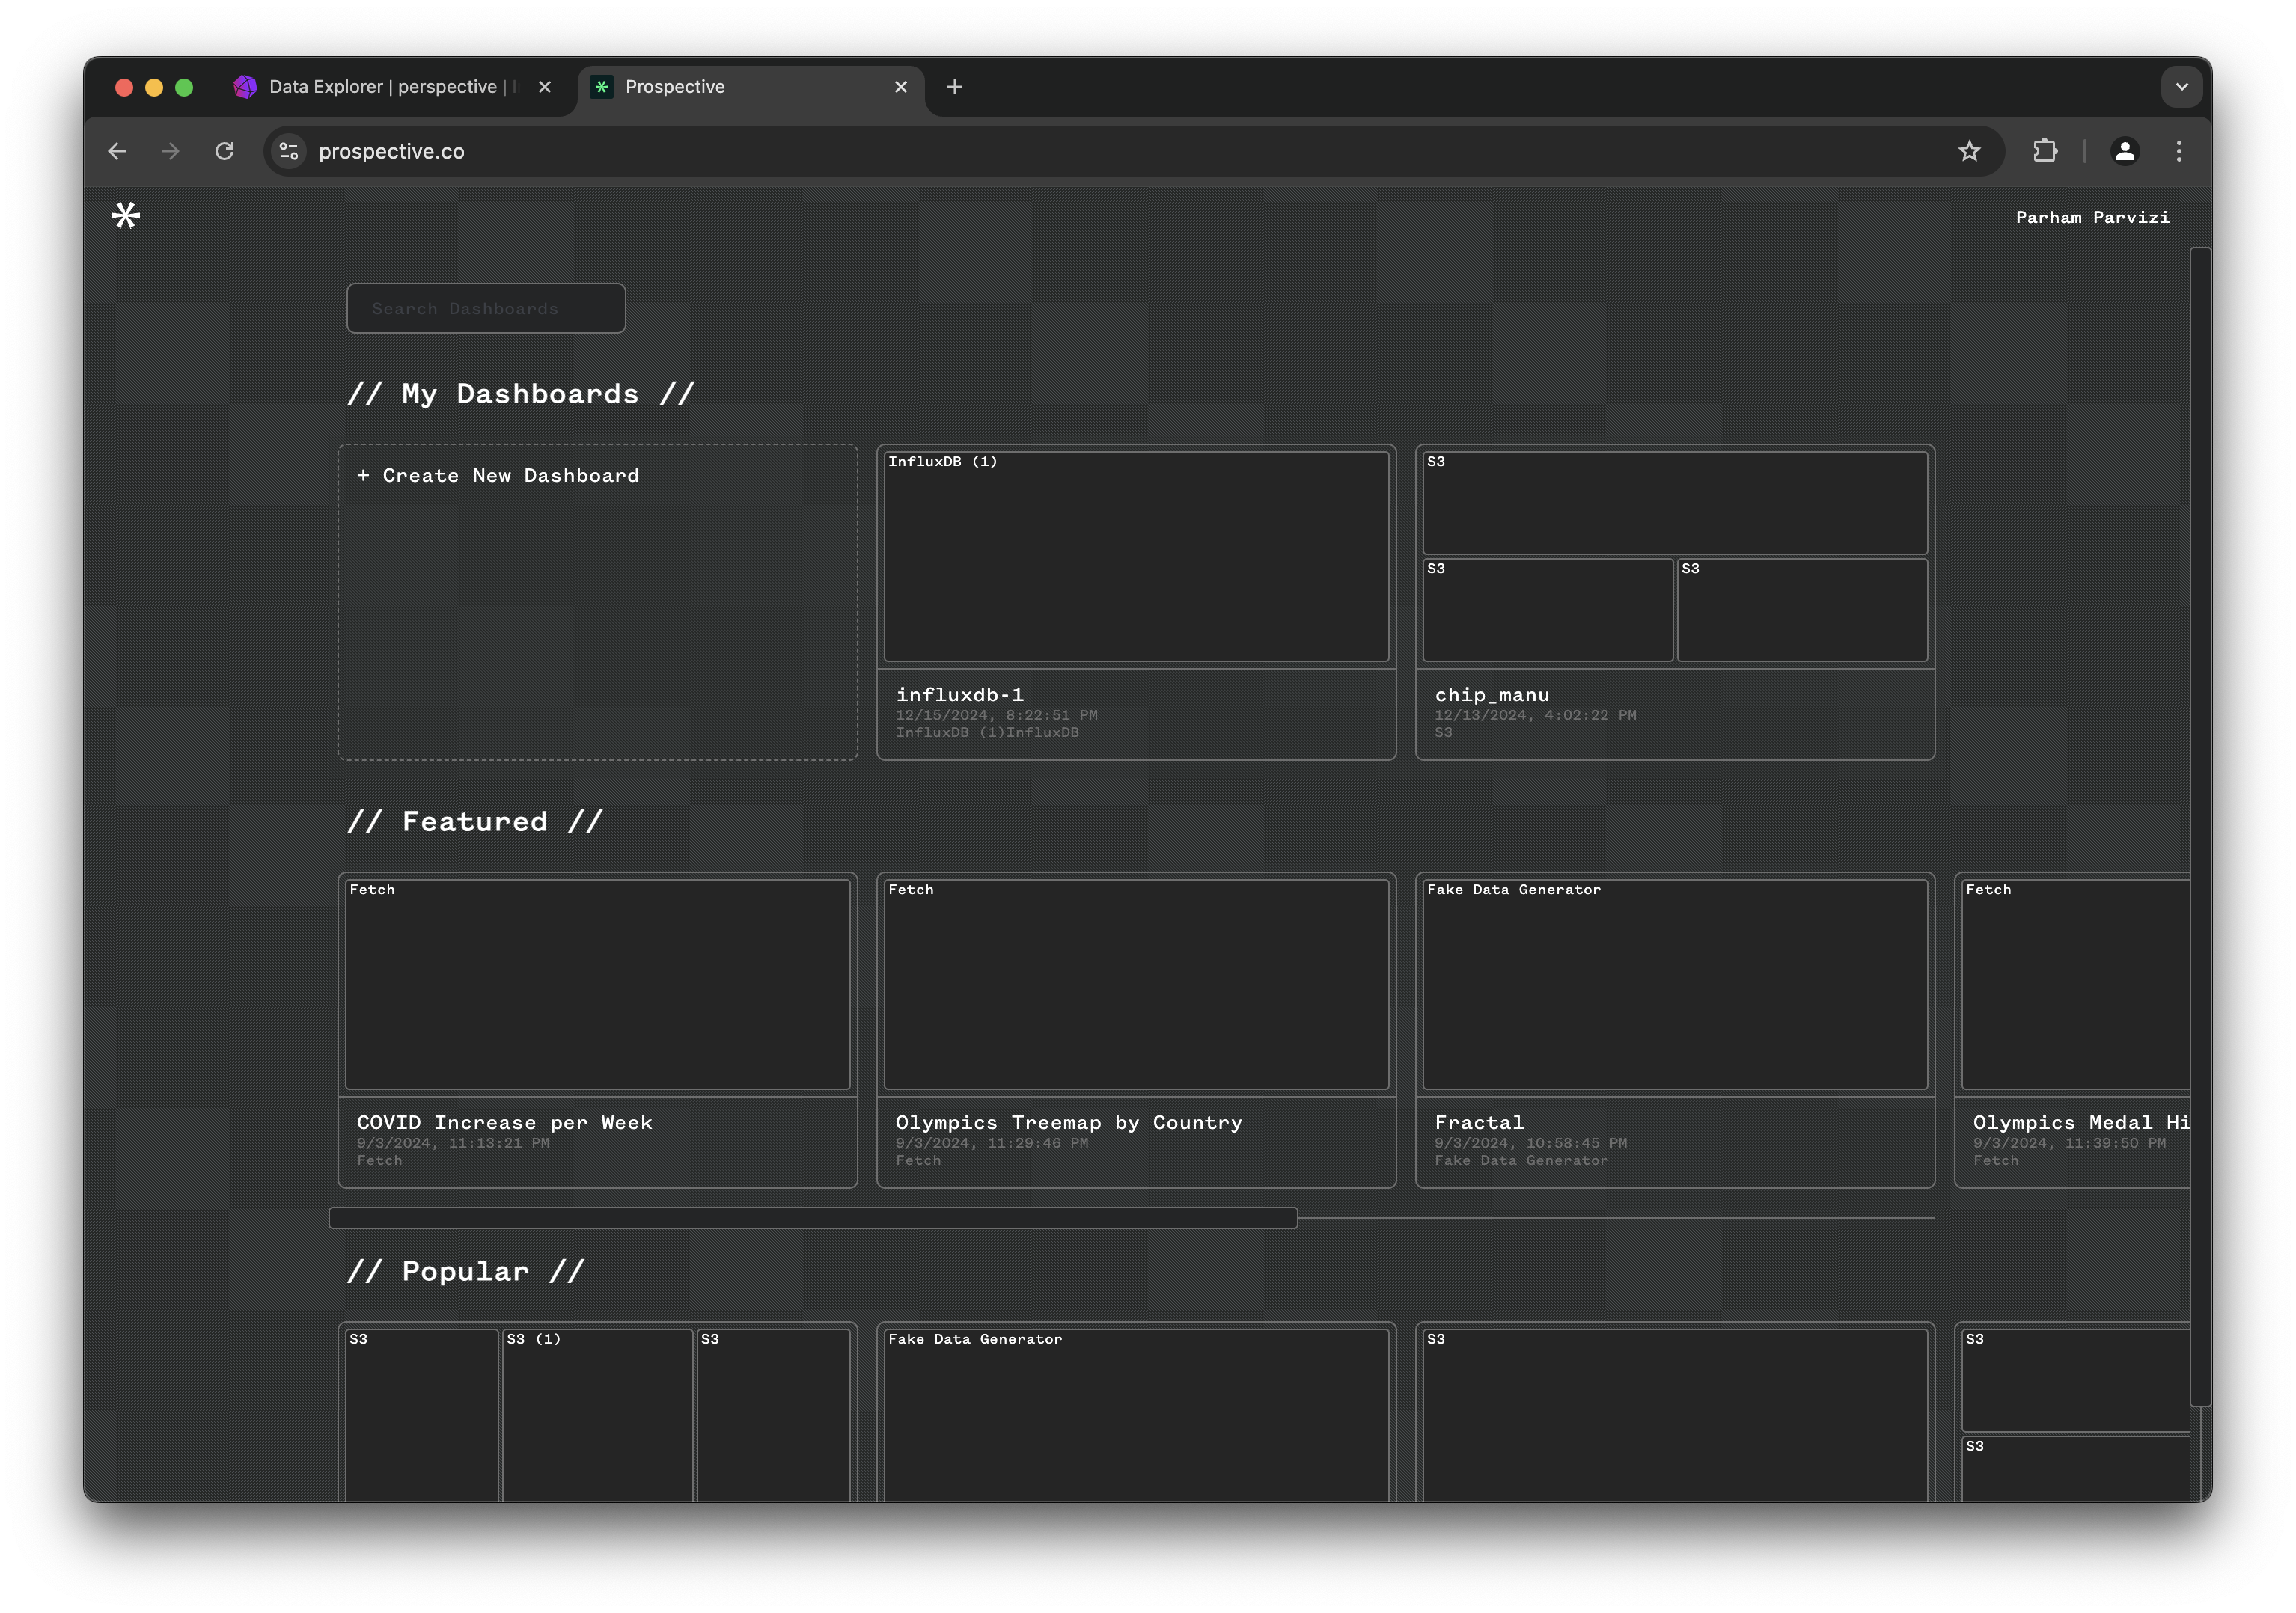The image size is (2296, 1613).
Task: Click the 12/15/2024, 8:22:51 PM timestamp
Action: click(x=996, y=715)
